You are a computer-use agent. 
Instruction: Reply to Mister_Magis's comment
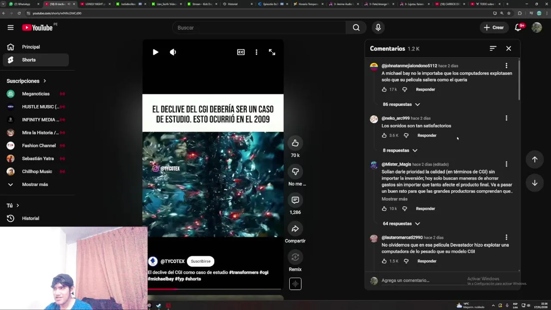tap(425, 209)
